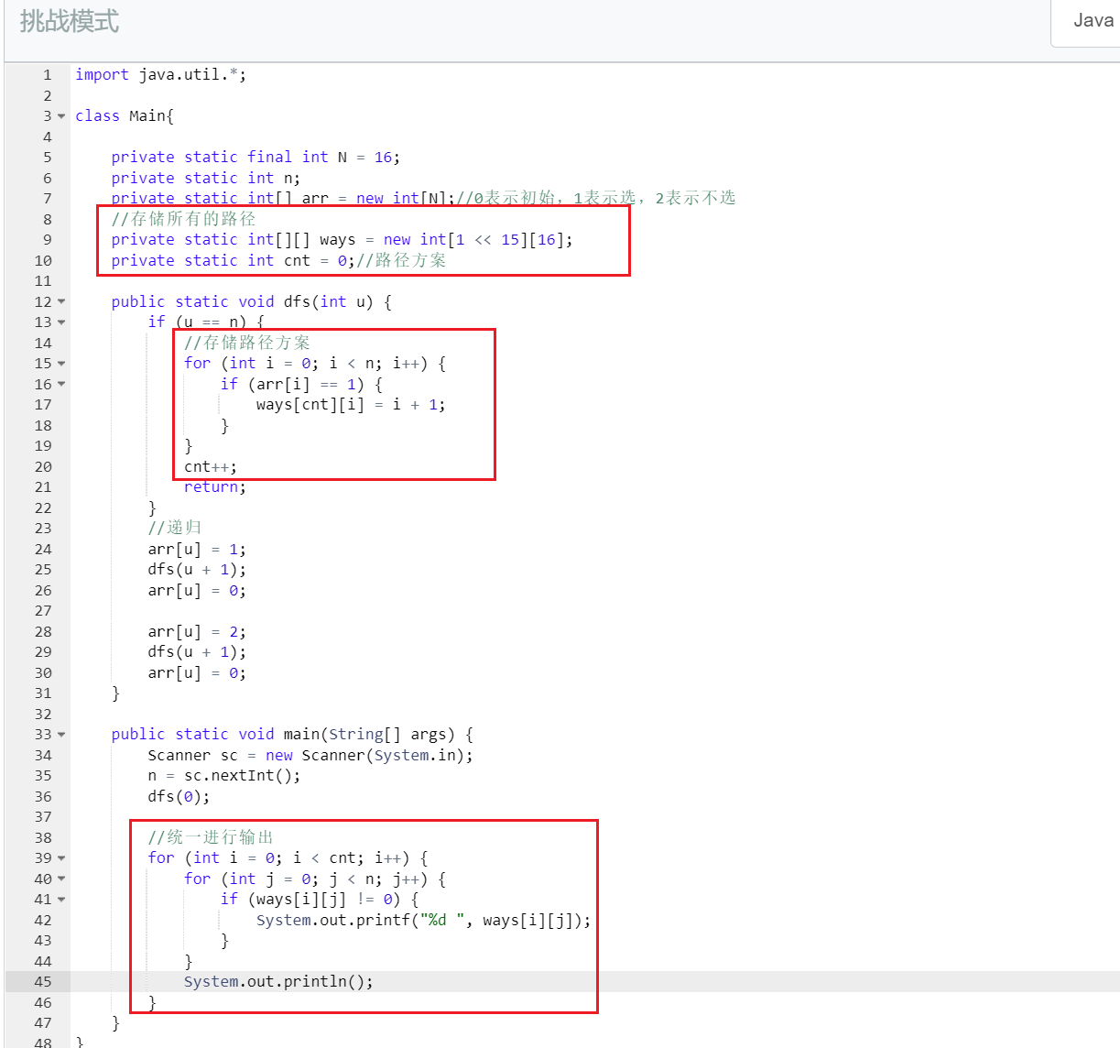Viewport: 1120px width, 1048px height.
Task: Click 'for (int j = 0; j < n; j++)' line
Action: (315, 879)
